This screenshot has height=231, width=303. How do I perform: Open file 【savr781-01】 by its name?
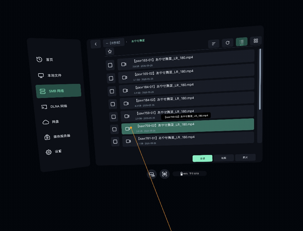tap(166, 138)
